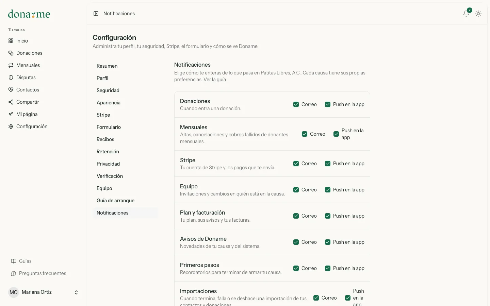Click the Doname logo
Viewport: 490px width, 306px height.
click(x=29, y=14)
